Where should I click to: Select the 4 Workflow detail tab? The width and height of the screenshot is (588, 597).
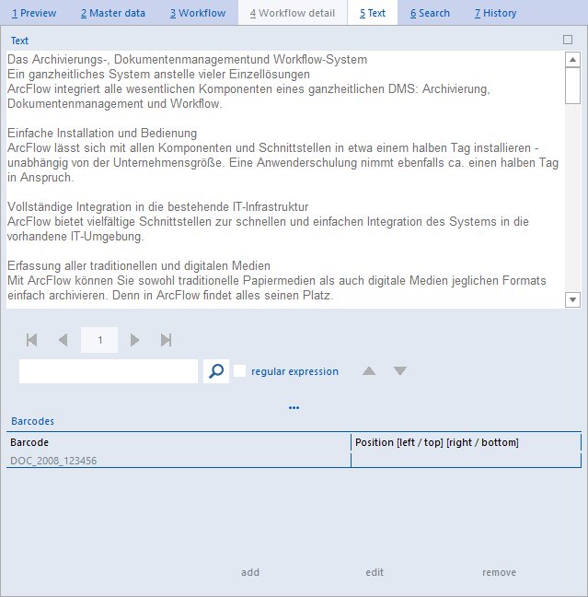coord(293,13)
